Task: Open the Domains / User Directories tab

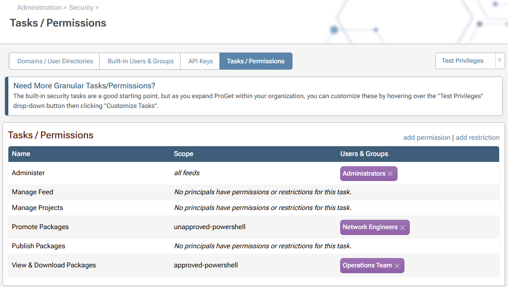Action: pyautogui.click(x=55, y=61)
